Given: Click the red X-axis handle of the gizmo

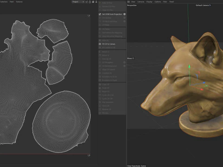Looking at the screenshot, I should (202, 90).
